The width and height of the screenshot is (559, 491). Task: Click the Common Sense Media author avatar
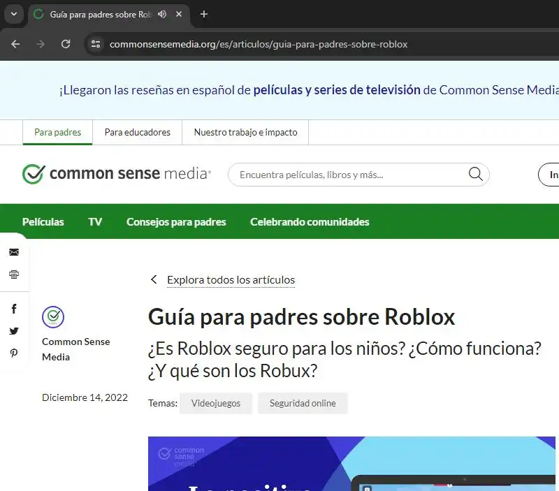pyautogui.click(x=53, y=317)
